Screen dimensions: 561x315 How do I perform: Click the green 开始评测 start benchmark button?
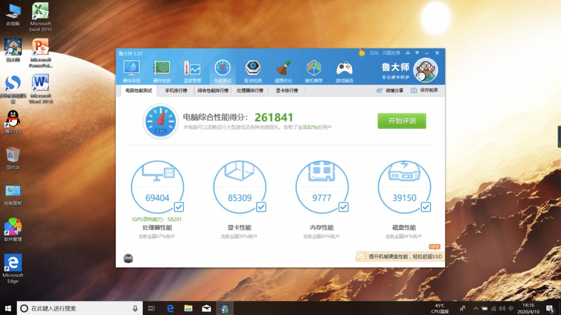(401, 120)
